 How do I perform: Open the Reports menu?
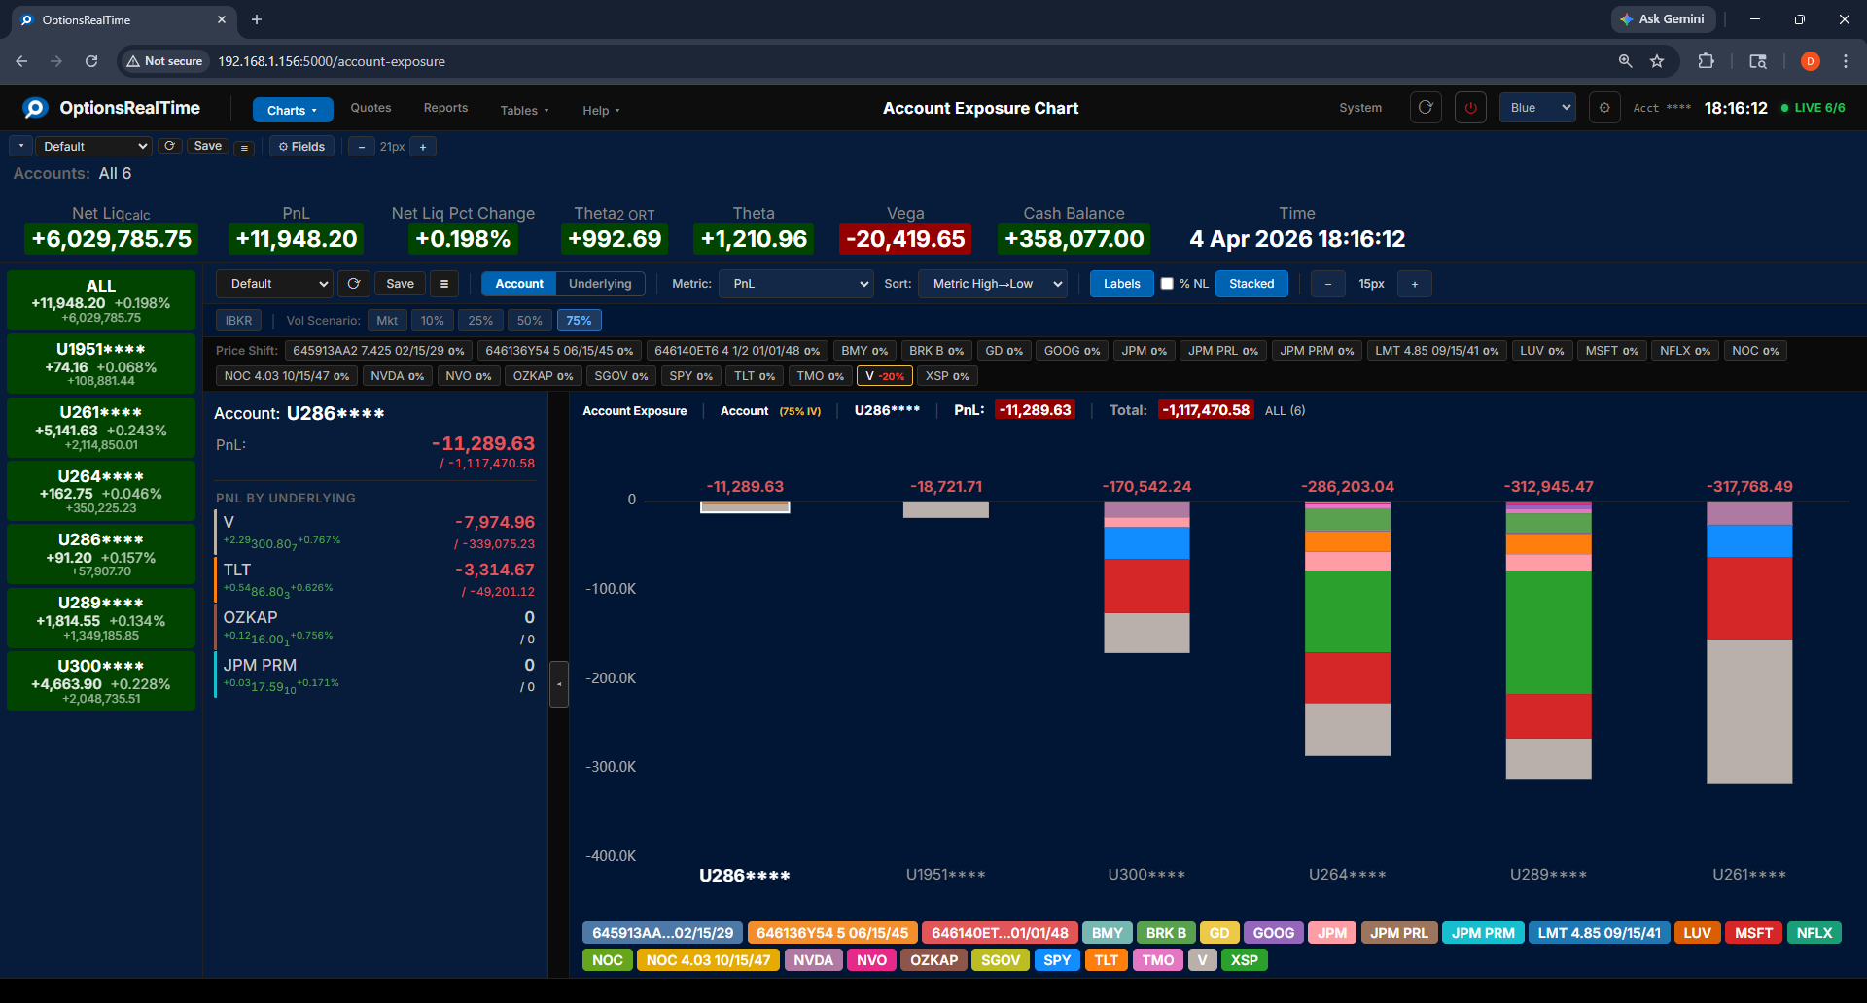pos(445,108)
